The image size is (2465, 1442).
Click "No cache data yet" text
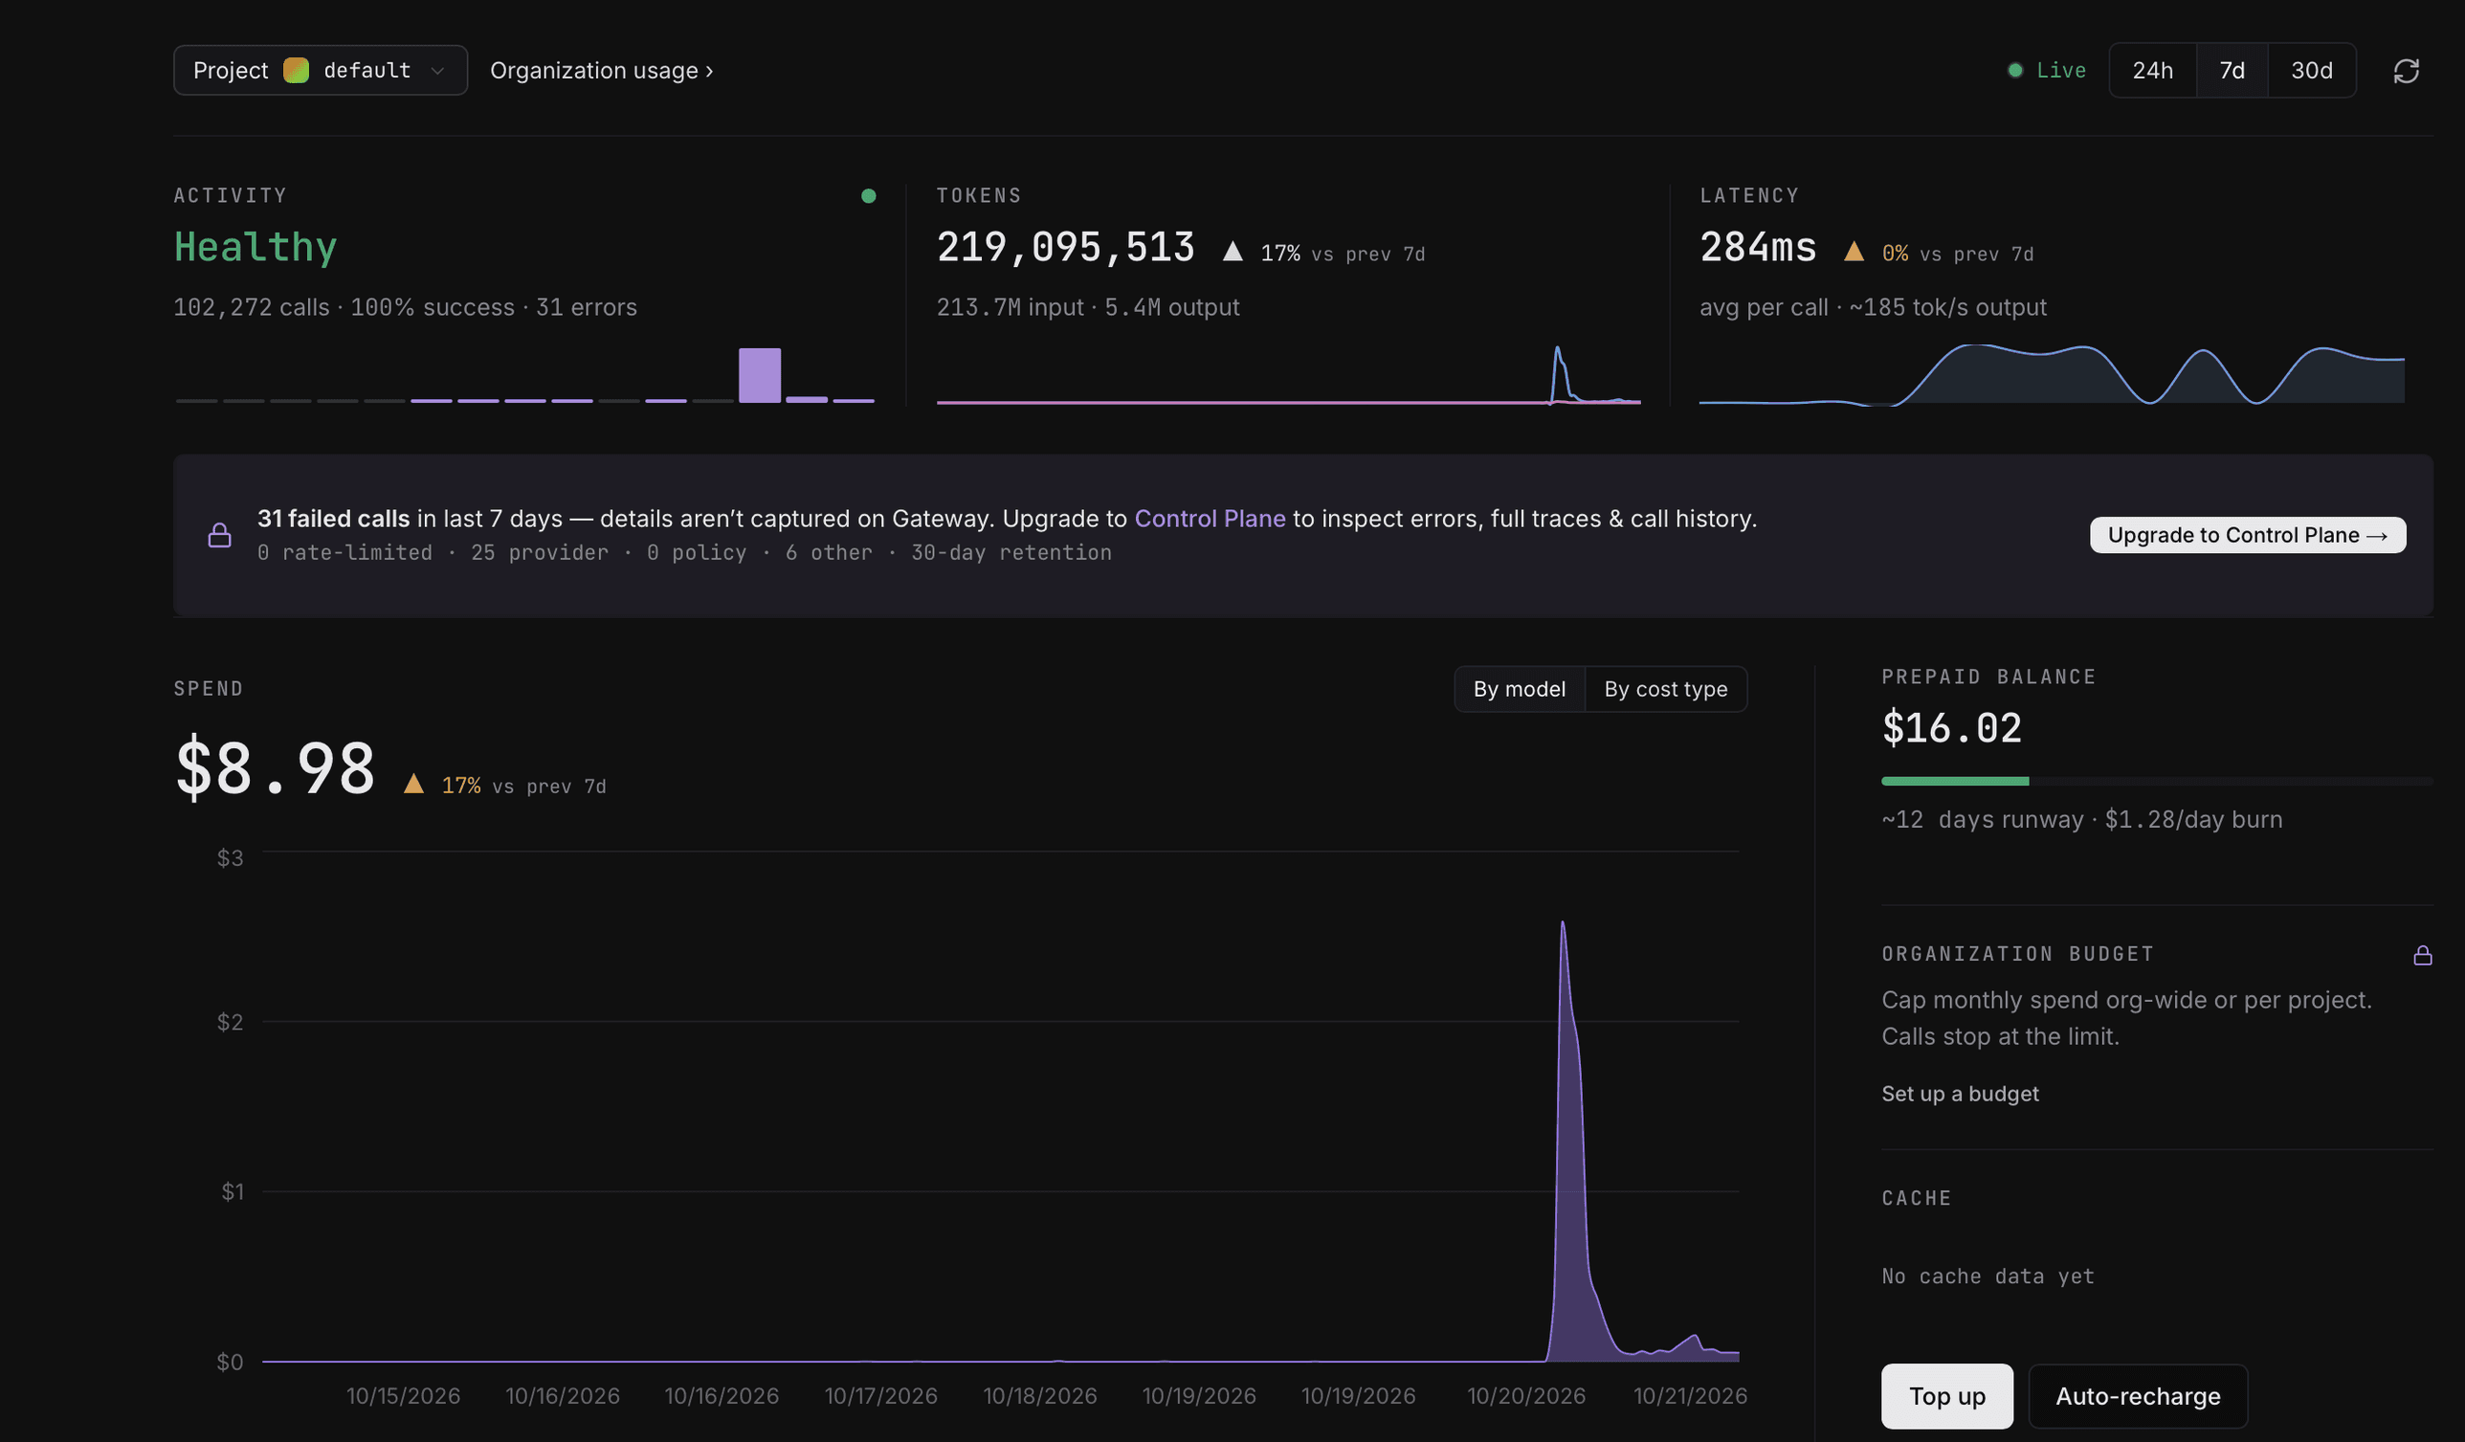pos(1988,1276)
